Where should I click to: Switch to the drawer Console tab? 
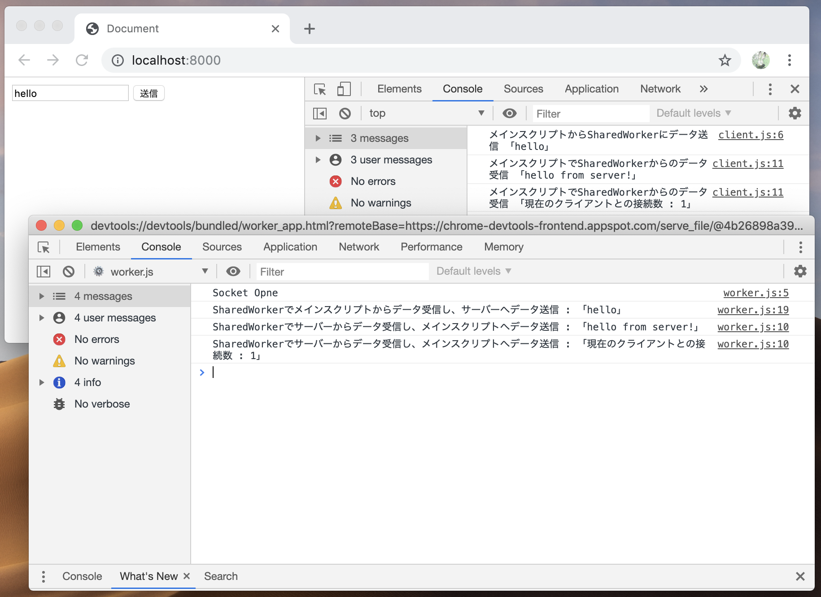[x=82, y=576]
